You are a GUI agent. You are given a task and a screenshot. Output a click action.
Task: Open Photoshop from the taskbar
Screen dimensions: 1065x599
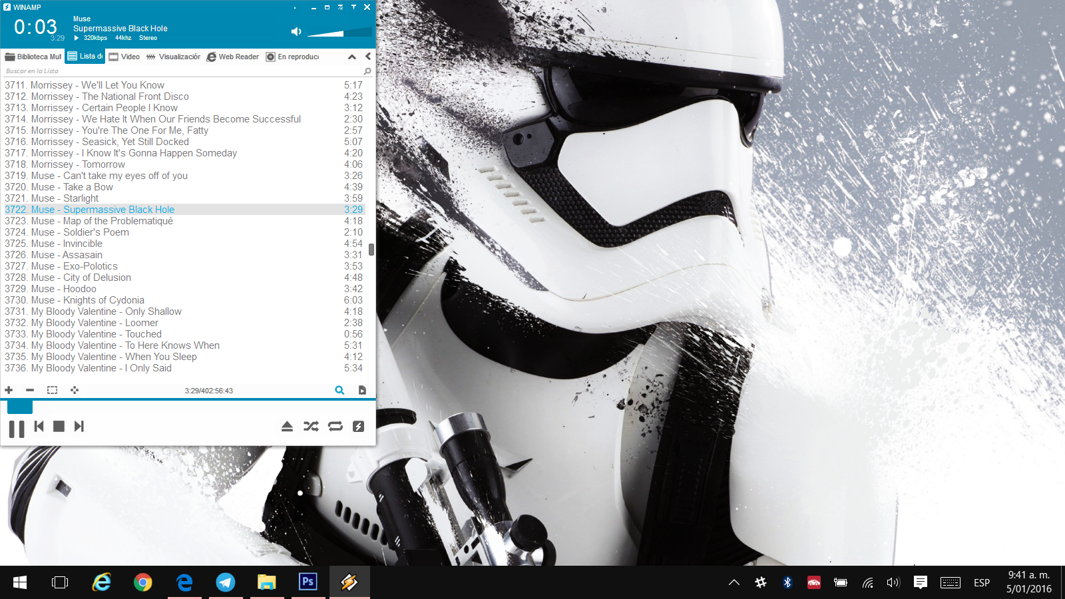(308, 582)
